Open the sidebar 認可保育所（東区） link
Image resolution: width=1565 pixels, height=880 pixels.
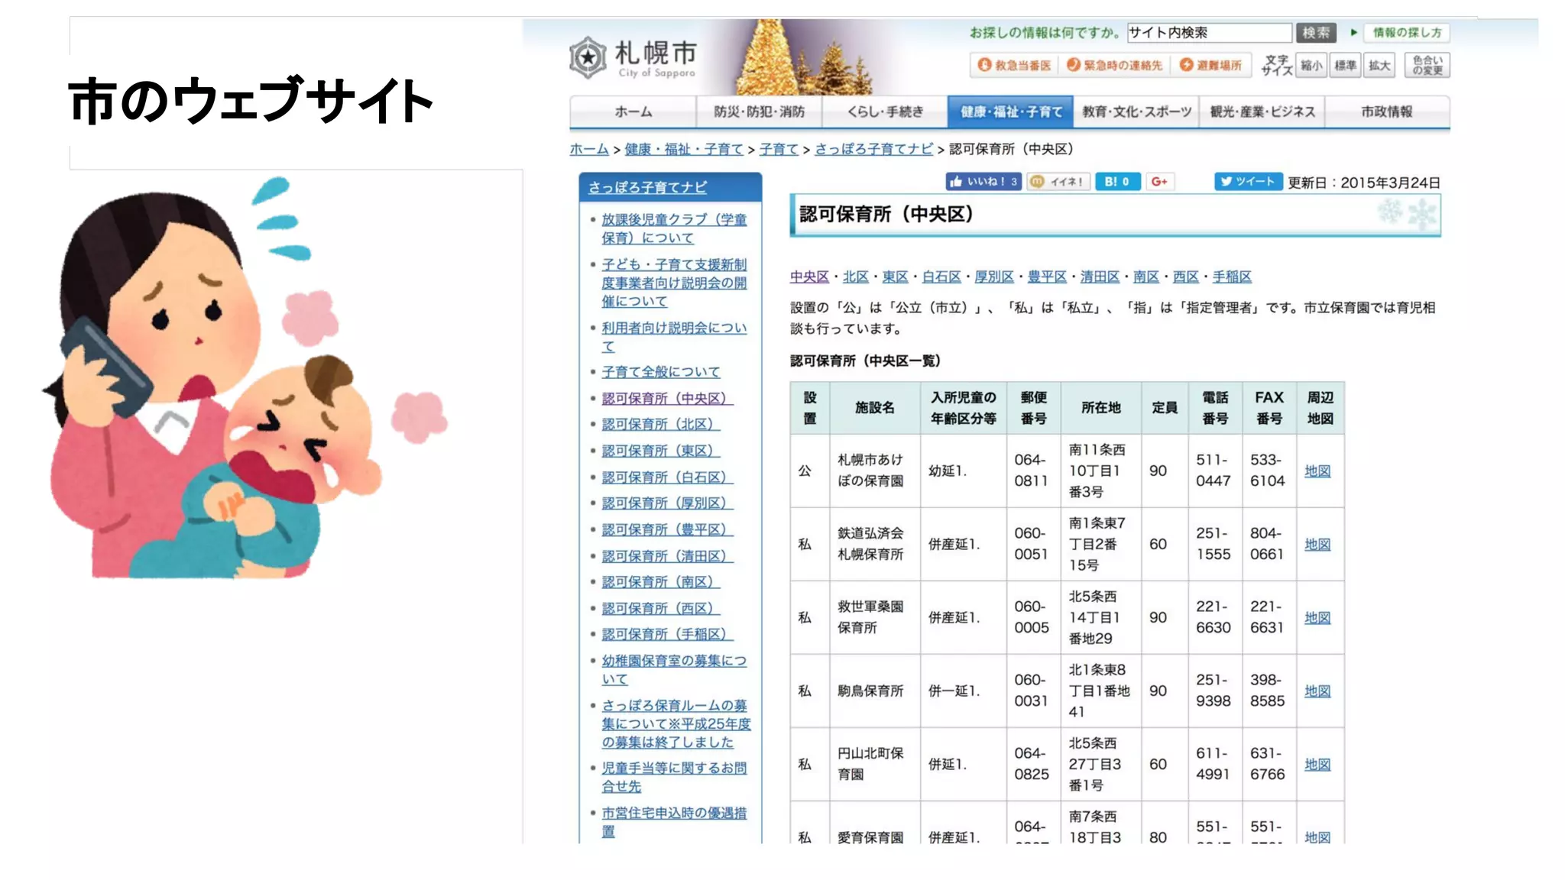pos(660,451)
